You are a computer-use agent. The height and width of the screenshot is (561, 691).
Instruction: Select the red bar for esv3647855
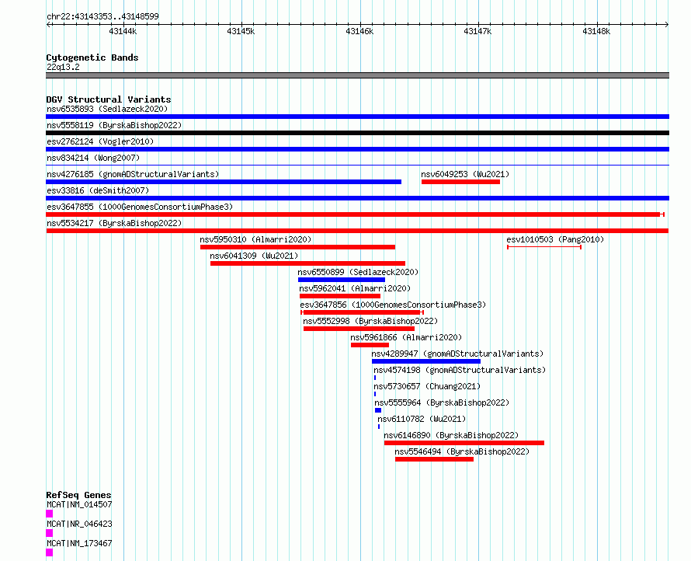[x=355, y=214]
